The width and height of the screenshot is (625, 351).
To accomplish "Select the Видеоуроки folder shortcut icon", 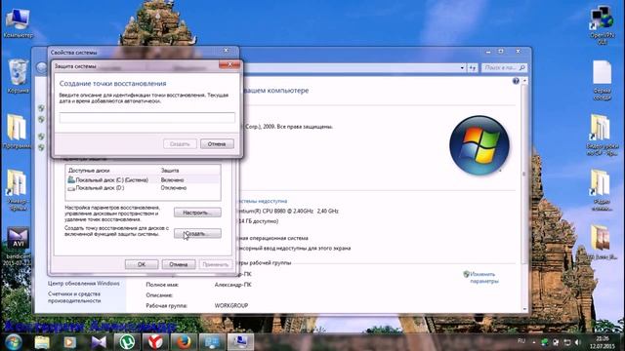I will [602, 135].
